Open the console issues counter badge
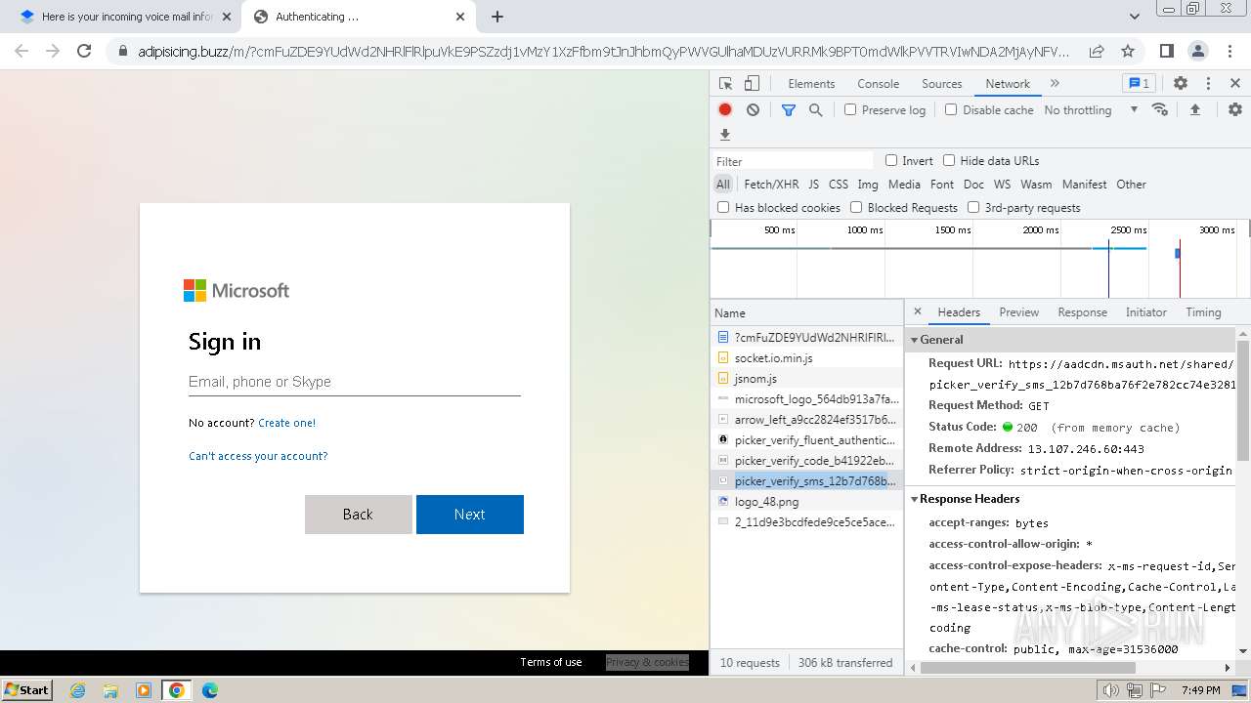This screenshot has height=703, width=1251. coord(1139,84)
